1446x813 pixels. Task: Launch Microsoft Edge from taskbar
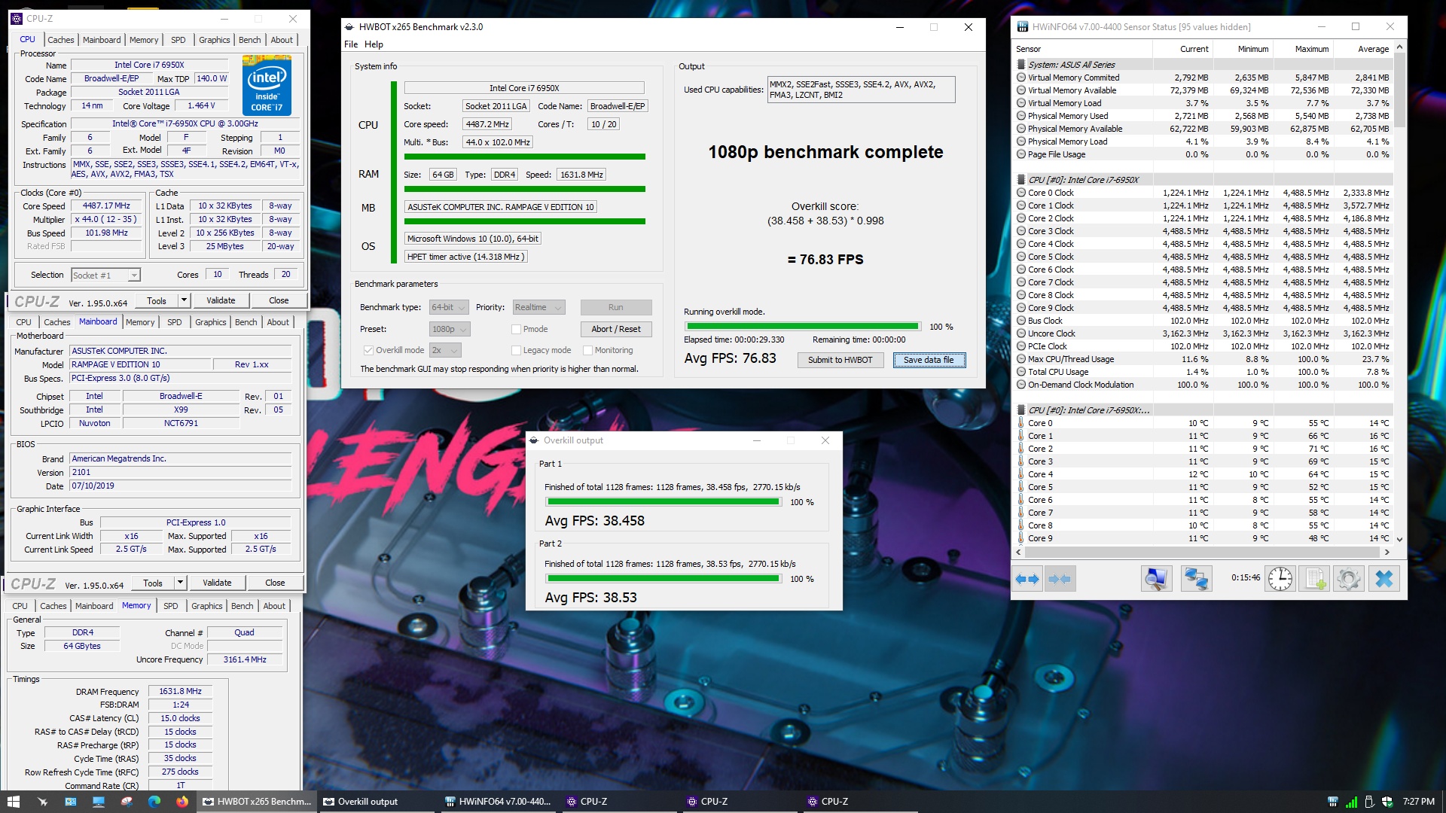click(x=154, y=802)
